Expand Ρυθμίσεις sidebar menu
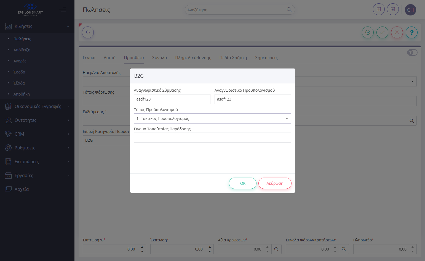The height and width of the screenshot is (261, 425). (x=37, y=148)
